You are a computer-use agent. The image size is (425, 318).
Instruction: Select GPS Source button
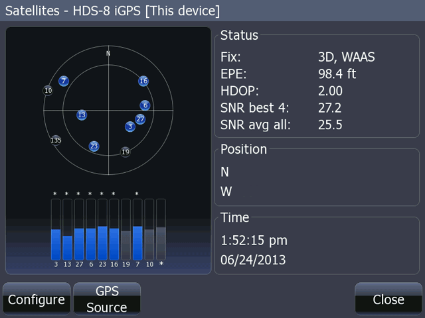(107, 299)
